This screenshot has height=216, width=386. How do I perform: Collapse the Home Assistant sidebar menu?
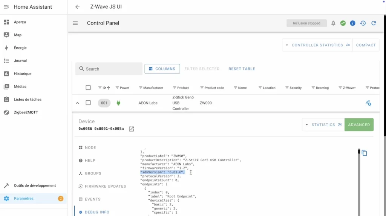pyautogui.click(x=6, y=7)
